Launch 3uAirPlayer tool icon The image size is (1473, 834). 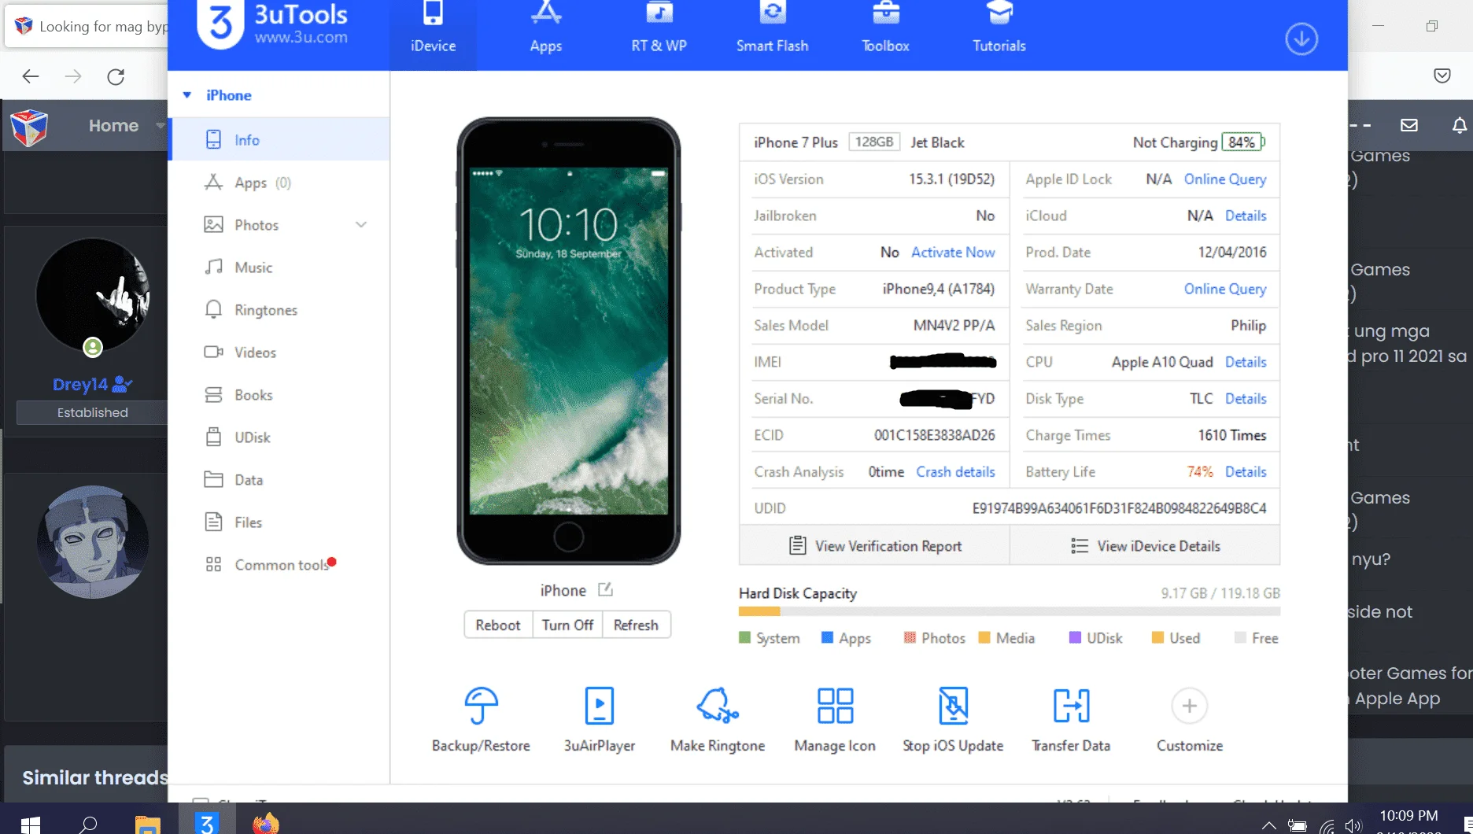point(599,706)
